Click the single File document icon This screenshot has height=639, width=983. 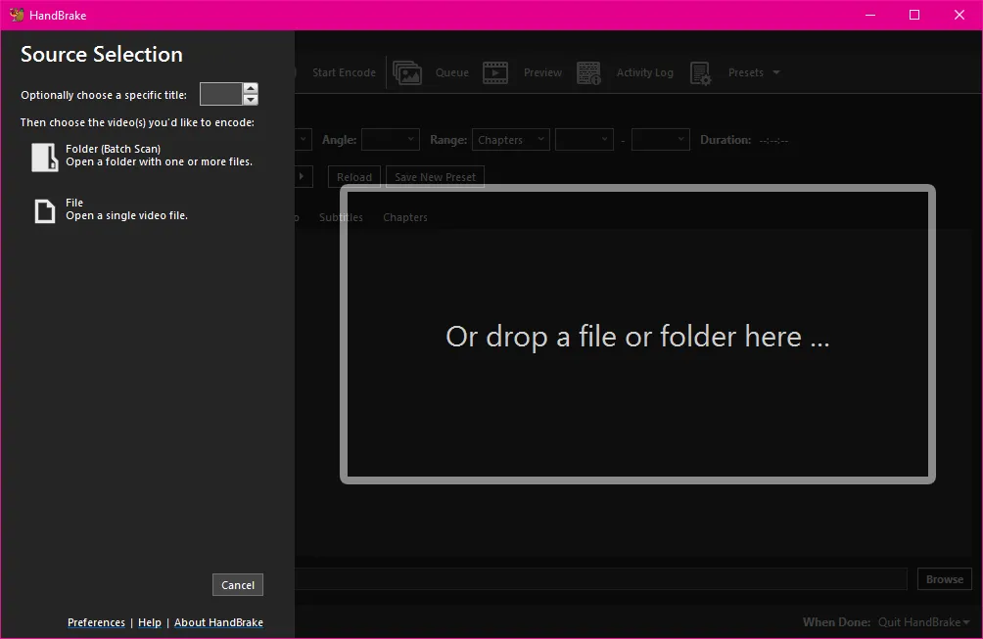coord(45,210)
